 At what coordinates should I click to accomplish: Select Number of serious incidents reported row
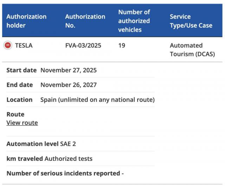(x=65, y=173)
